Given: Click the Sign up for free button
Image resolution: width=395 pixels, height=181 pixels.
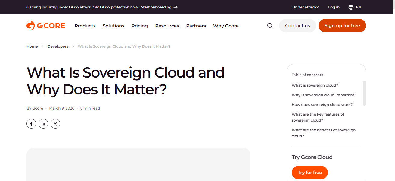Looking at the screenshot, I should coord(342,26).
